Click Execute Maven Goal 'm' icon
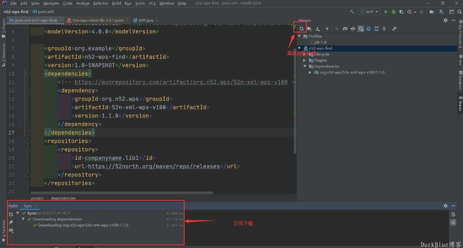This screenshot has height=248, width=463. 345,29
